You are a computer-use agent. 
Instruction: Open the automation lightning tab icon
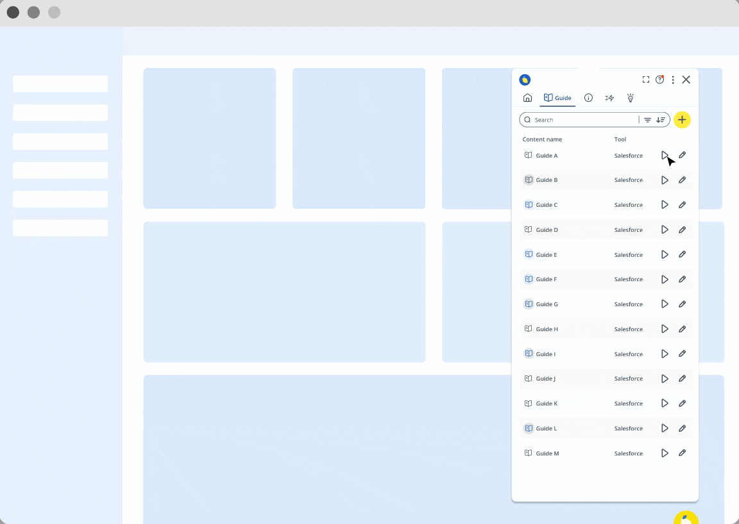[609, 98]
